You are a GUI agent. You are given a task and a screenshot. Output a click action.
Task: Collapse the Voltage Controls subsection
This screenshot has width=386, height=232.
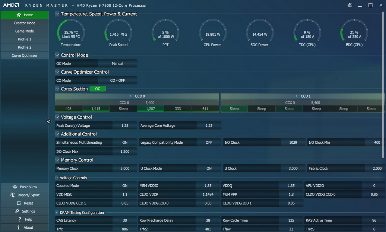57,178
